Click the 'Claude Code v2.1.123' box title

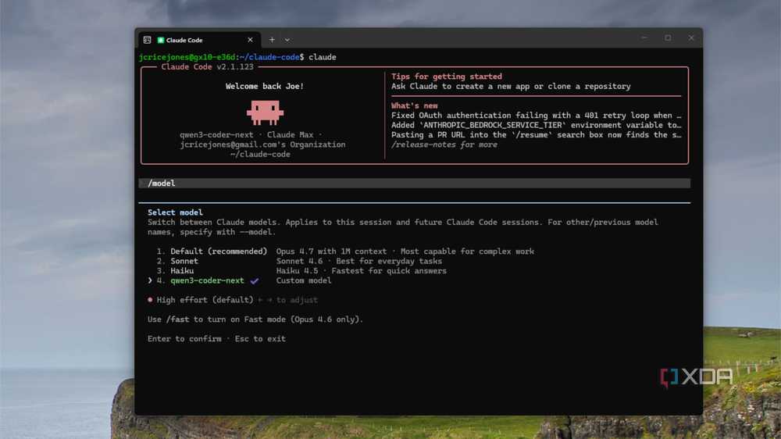coord(207,66)
